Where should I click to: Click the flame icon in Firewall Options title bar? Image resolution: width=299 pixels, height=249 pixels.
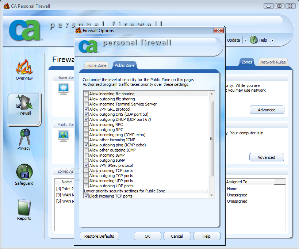78,31
